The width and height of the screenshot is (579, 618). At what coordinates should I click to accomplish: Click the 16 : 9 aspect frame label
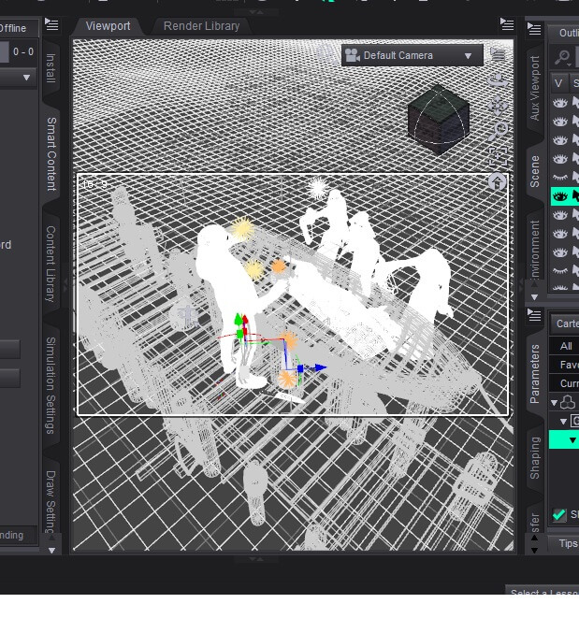[94, 184]
